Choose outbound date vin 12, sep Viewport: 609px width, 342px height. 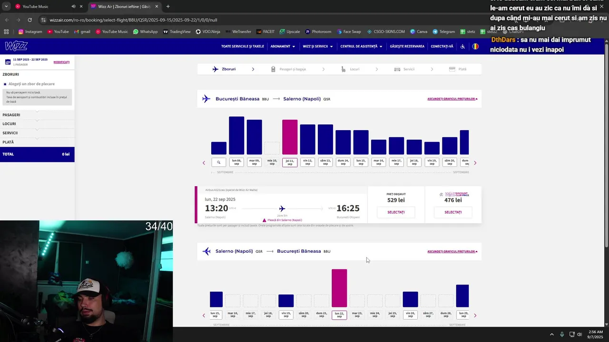coord(307,162)
